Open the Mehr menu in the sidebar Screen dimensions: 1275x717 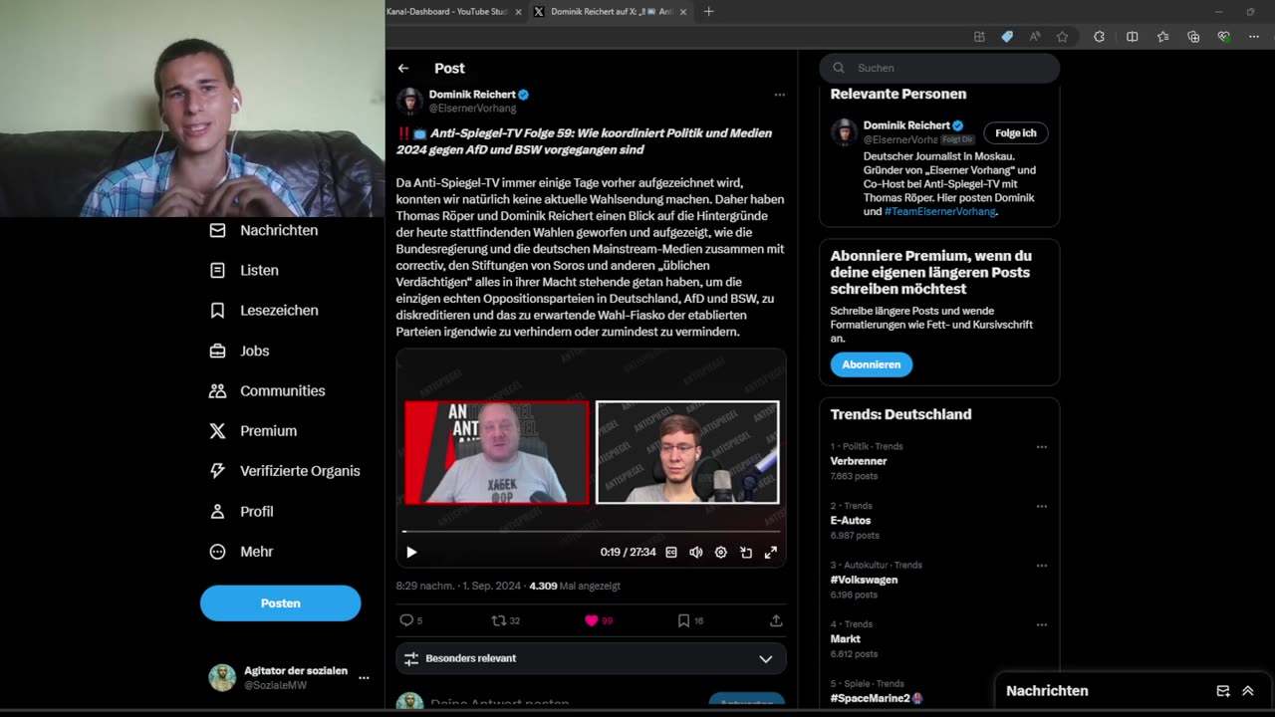point(241,552)
